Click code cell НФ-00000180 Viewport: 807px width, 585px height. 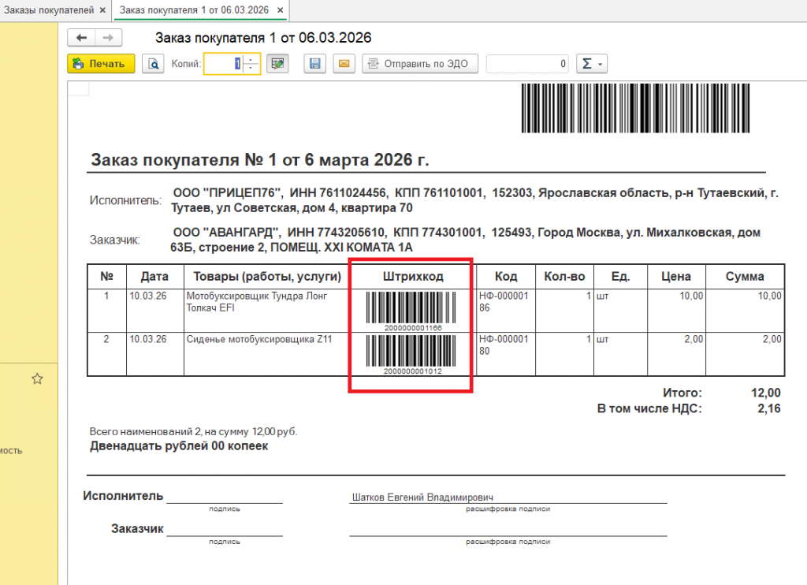[505, 354]
